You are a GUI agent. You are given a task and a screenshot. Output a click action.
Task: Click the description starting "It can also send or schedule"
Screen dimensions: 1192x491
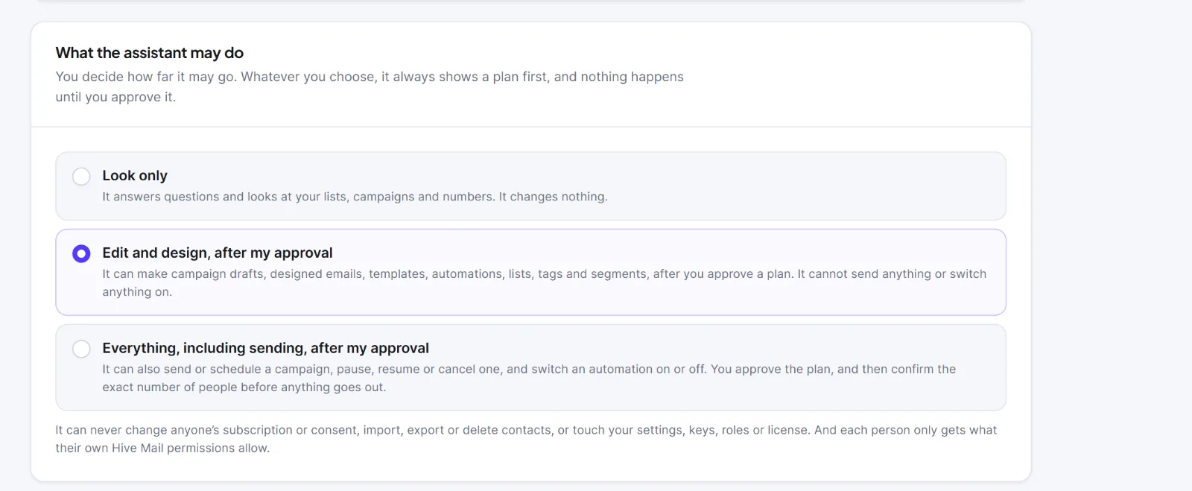click(x=529, y=378)
